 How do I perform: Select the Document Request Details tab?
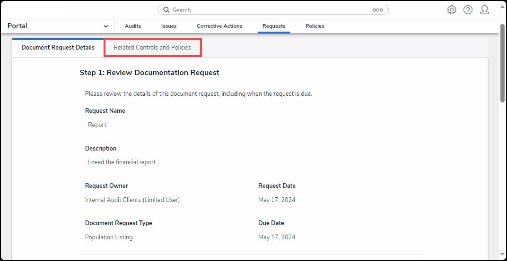click(x=58, y=48)
